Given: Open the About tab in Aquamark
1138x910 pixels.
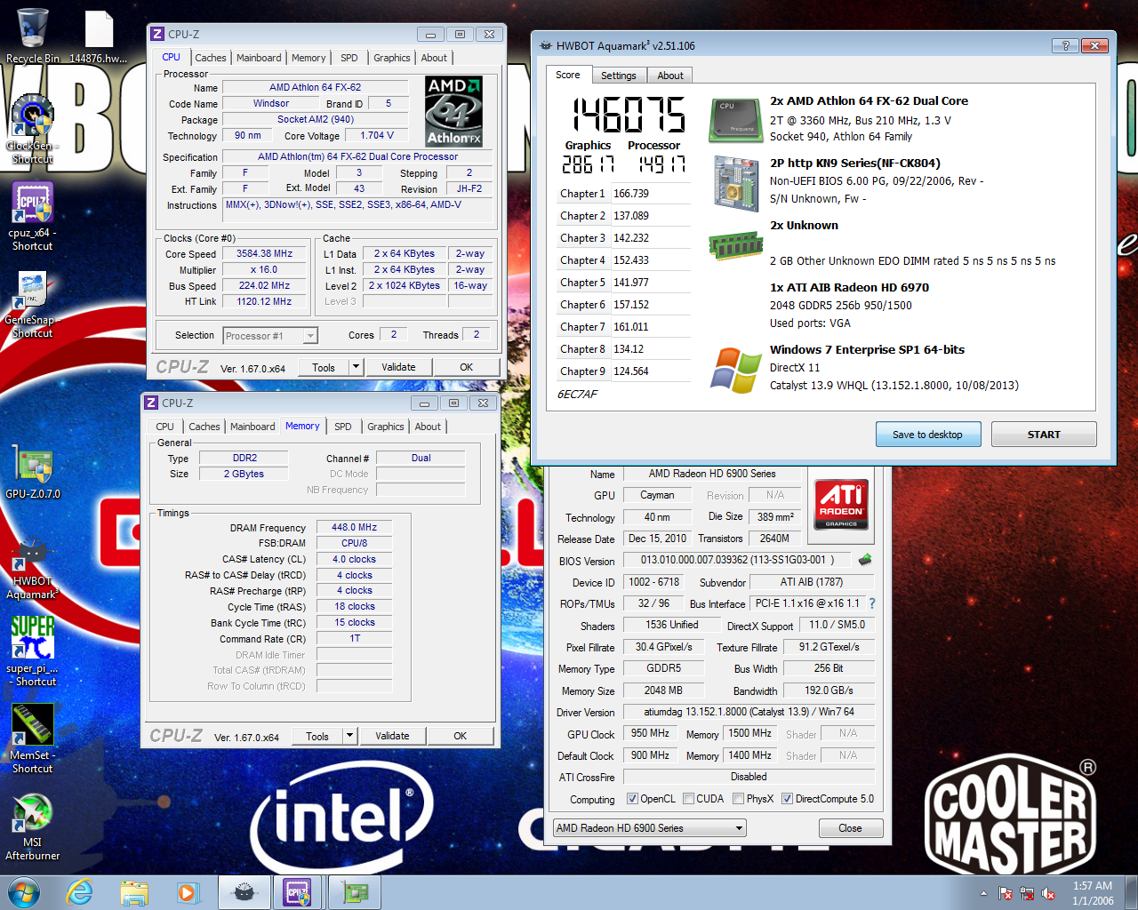Looking at the screenshot, I should coord(670,76).
